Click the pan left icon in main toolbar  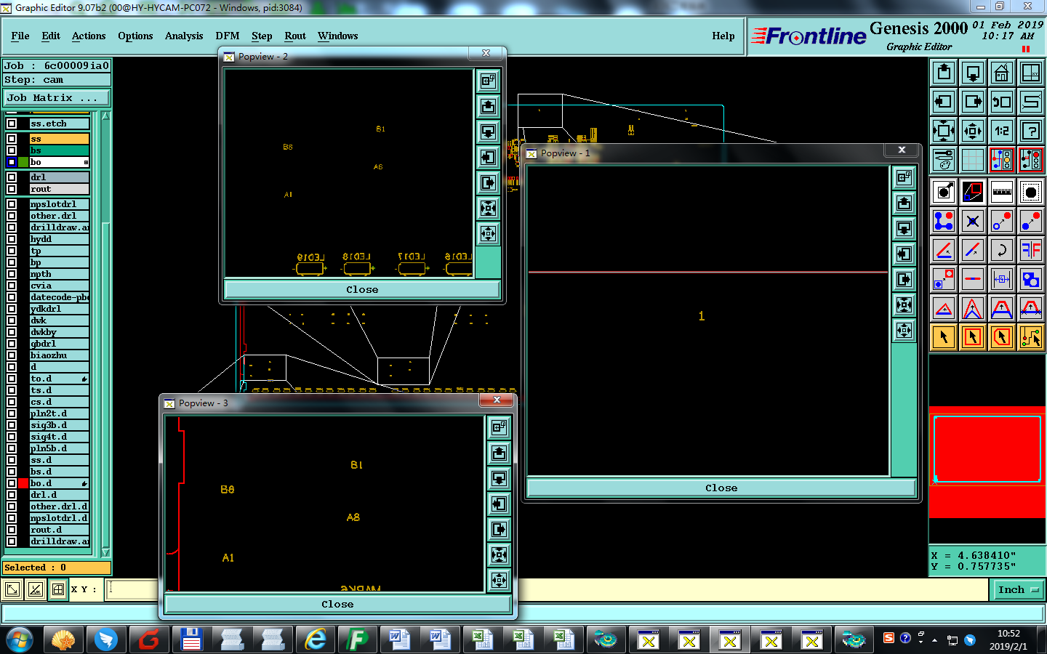click(944, 102)
